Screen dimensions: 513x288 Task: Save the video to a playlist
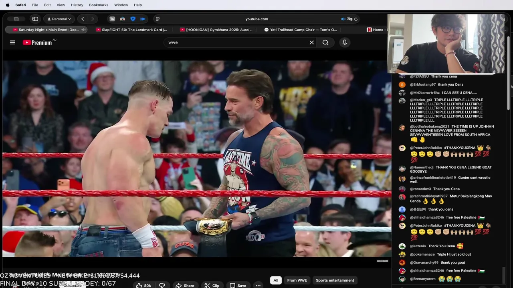(x=238, y=285)
